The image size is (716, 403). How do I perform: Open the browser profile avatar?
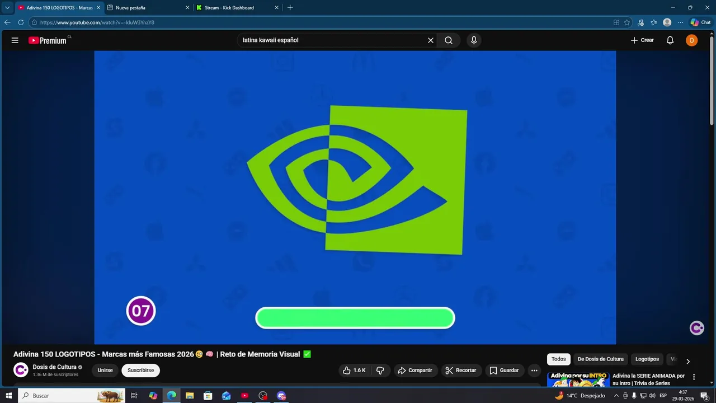coord(667,22)
